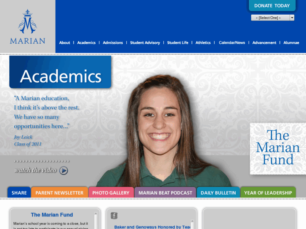Click the news panel scrollbar
This screenshot has width=306, height=229.
(x=192, y=224)
